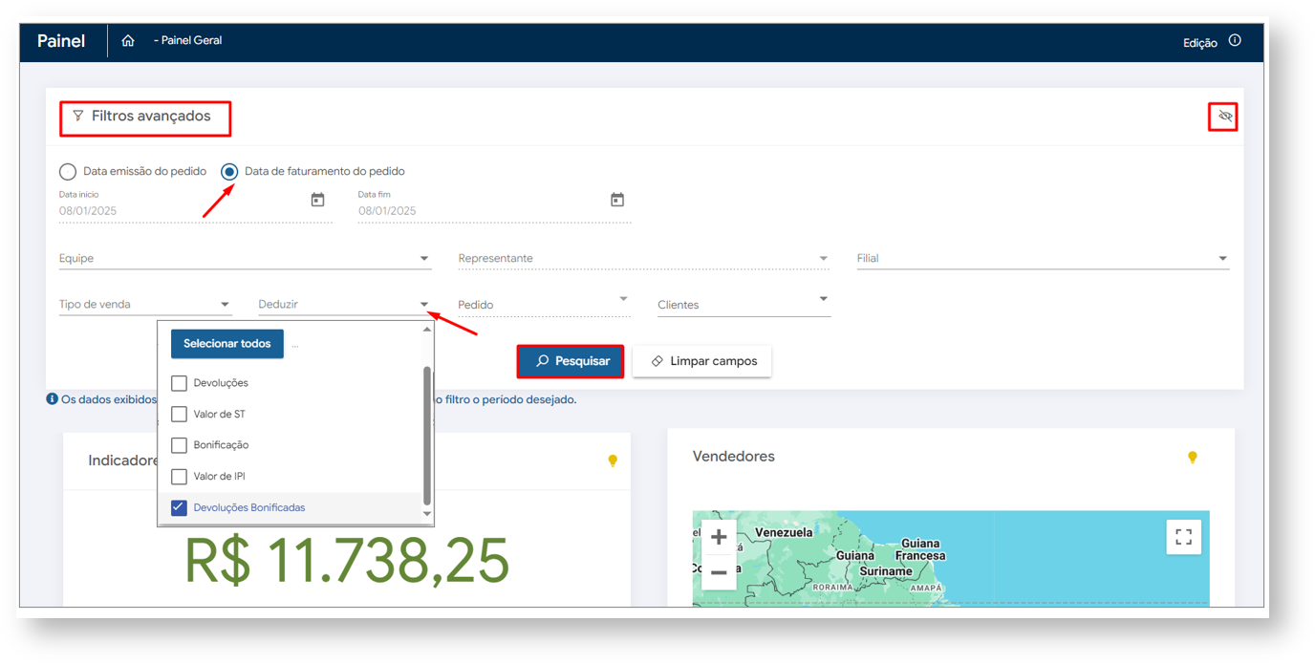The height and width of the screenshot is (664, 1315).
Task: Click the lightbulb icon in Vendedores card
Action: 1192,458
